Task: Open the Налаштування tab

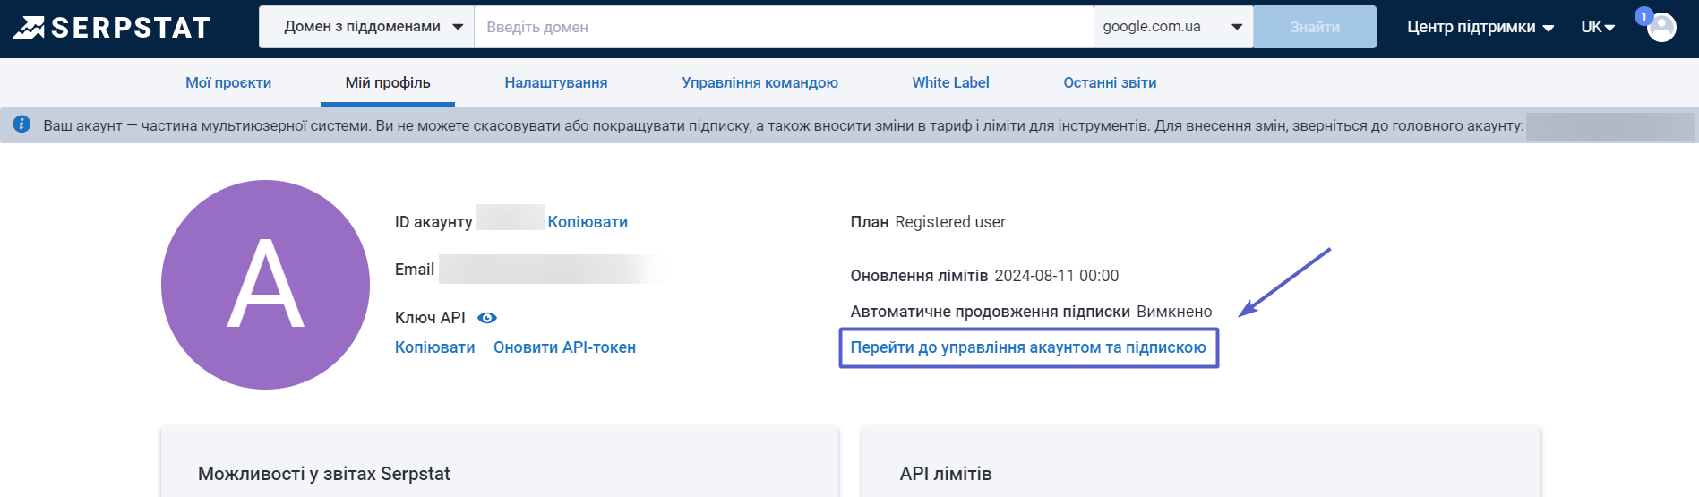Action: coord(555,82)
